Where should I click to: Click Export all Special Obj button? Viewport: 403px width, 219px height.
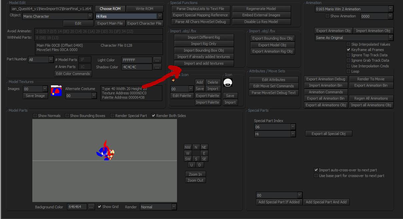coord(329,134)
